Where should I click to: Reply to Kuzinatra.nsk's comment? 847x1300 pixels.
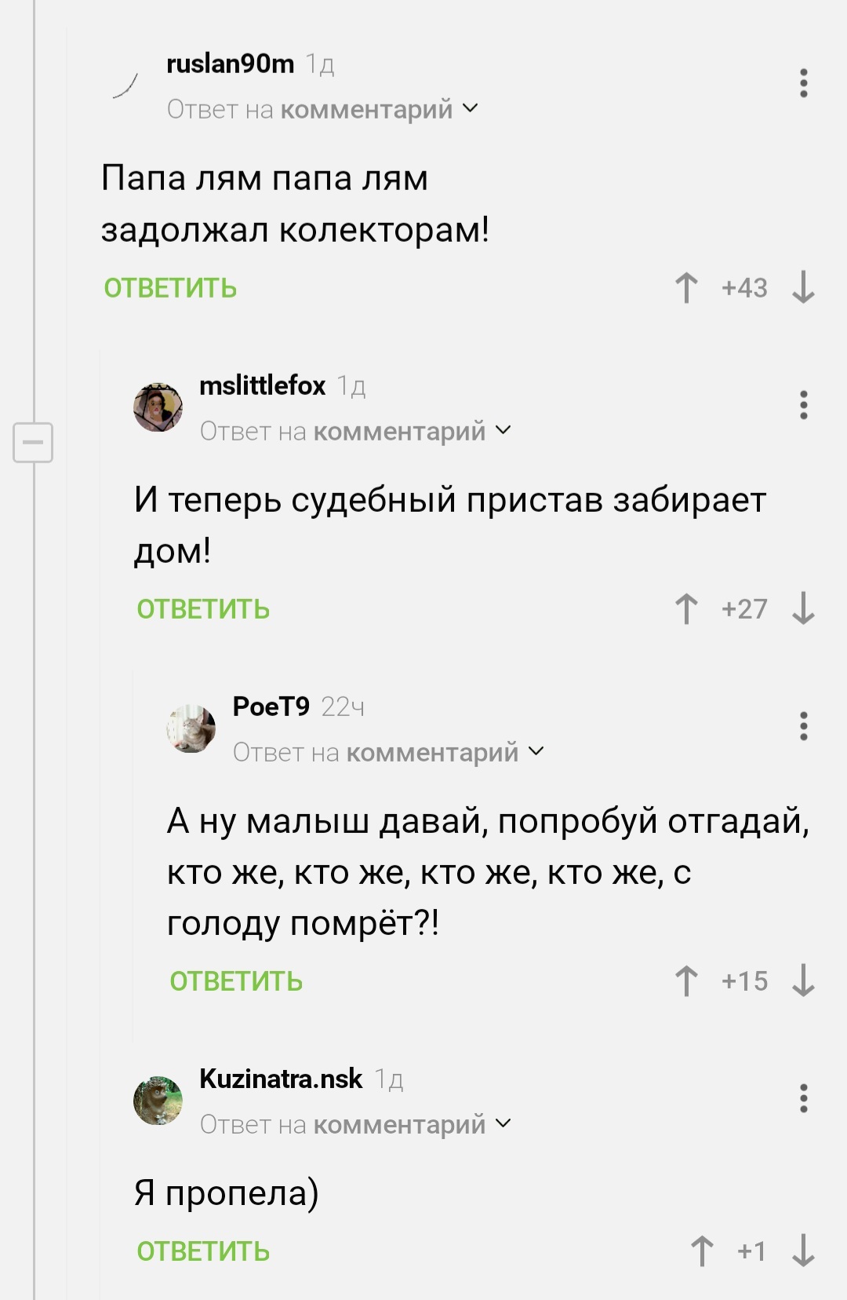[203, 1252]
